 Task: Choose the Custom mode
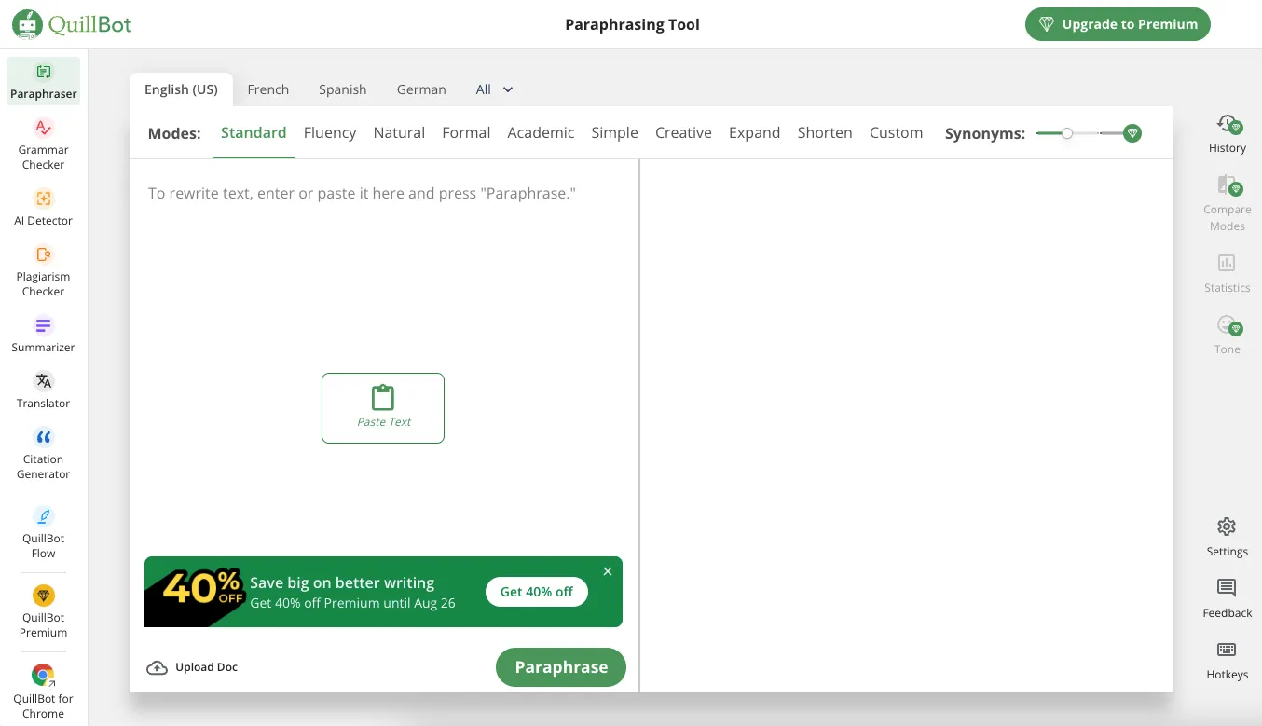pyautogui.click(x=896, y=132)
